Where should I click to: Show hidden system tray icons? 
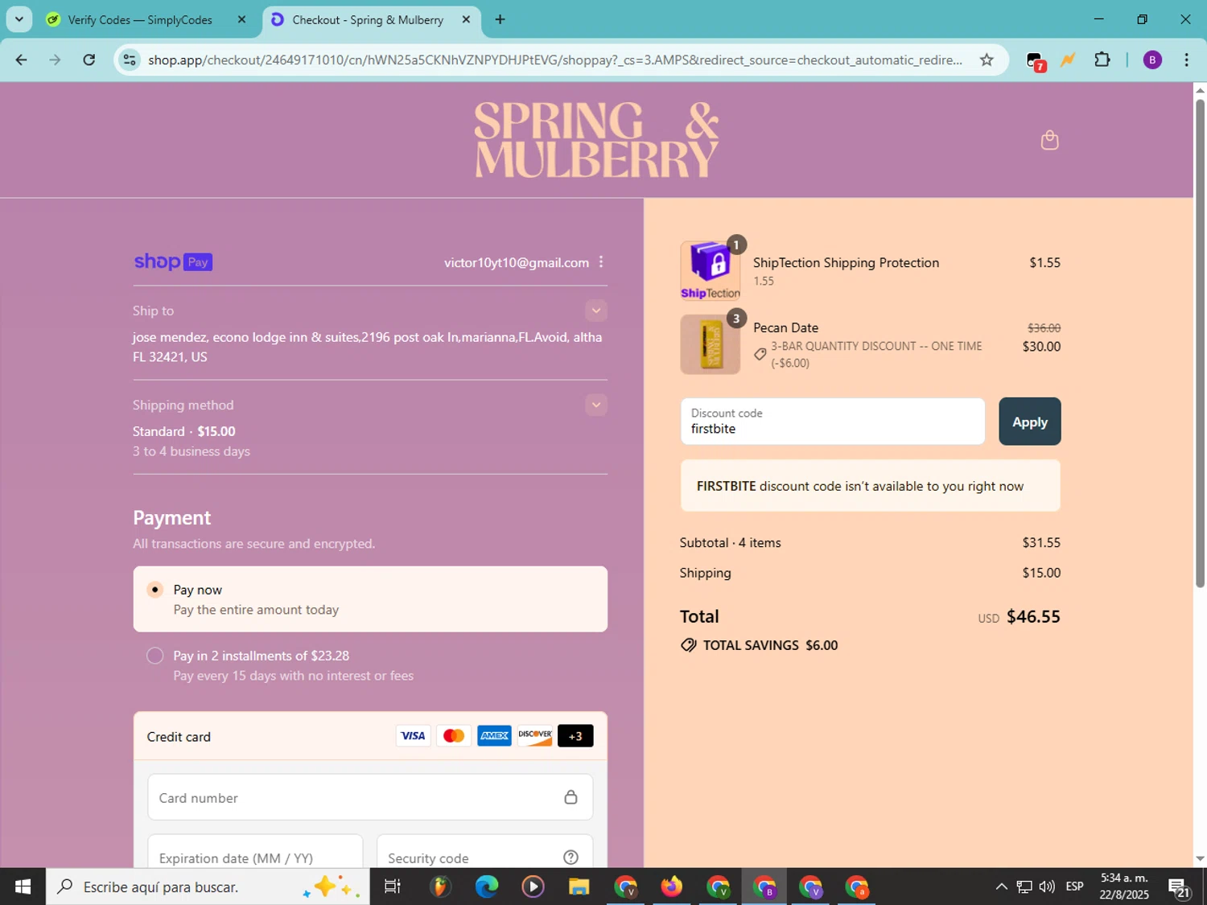tap(1001, 886)
